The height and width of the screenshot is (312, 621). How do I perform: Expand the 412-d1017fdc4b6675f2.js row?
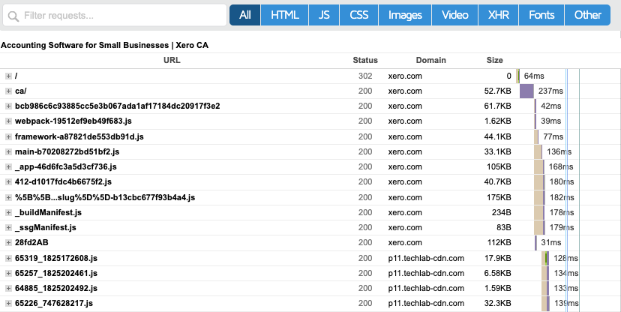[x=8, y=181]
